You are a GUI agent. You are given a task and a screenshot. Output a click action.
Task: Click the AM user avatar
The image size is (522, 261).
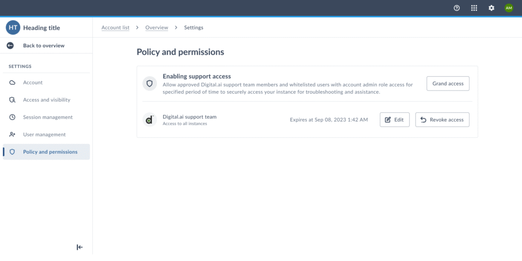pos(509,8)
